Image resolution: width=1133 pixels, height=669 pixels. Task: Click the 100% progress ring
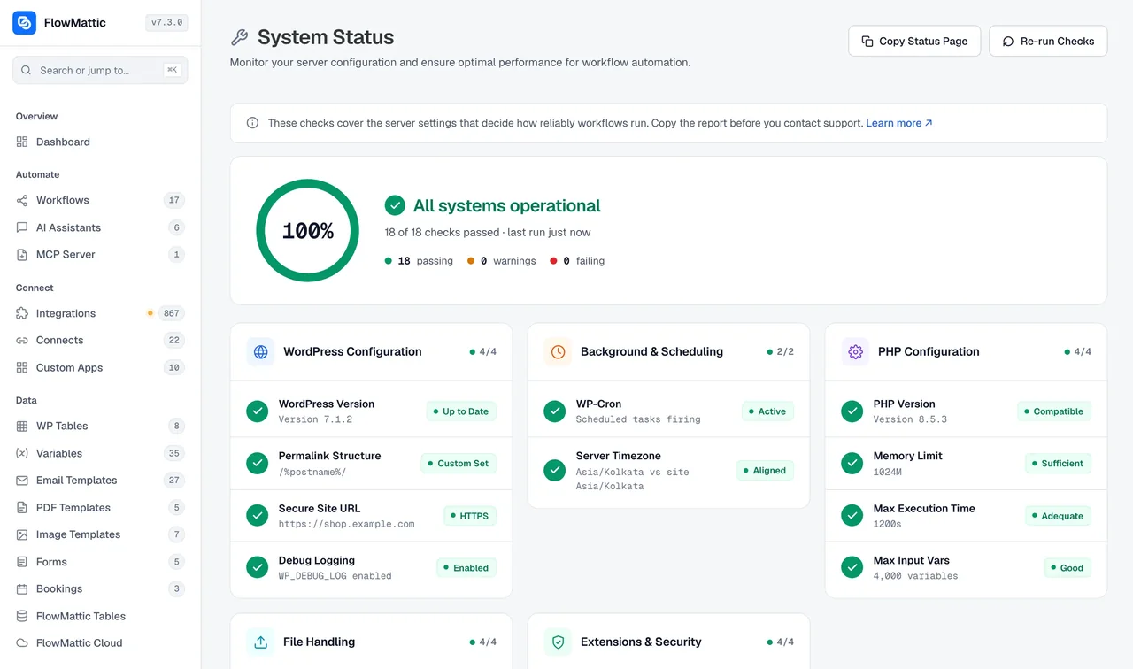(x=307, y=231)
